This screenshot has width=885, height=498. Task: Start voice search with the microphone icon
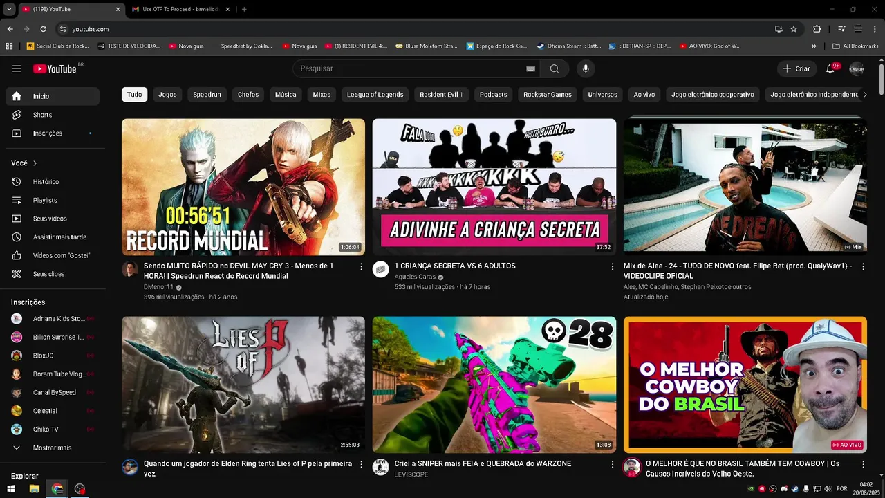pyautogui.click(x=586, y=68)
